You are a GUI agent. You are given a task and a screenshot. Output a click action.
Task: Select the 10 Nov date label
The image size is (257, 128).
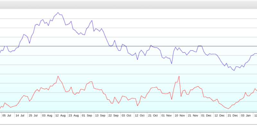coord(179,115)
